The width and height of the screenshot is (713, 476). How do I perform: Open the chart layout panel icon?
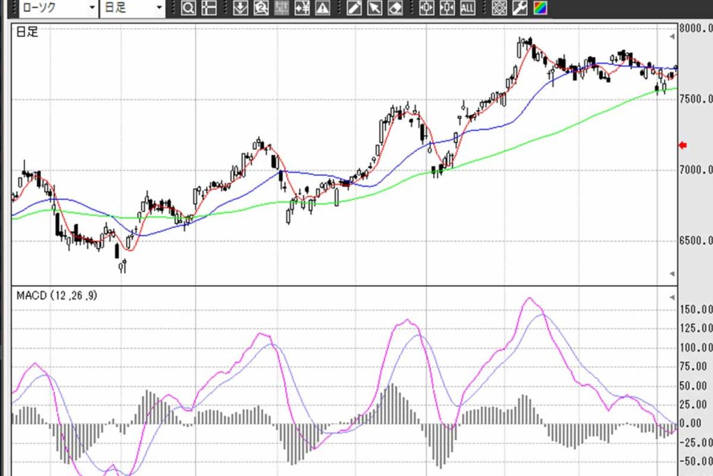pos(209,8)
